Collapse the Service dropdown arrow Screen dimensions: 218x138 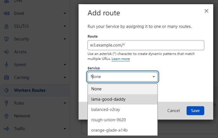[154, 77]
